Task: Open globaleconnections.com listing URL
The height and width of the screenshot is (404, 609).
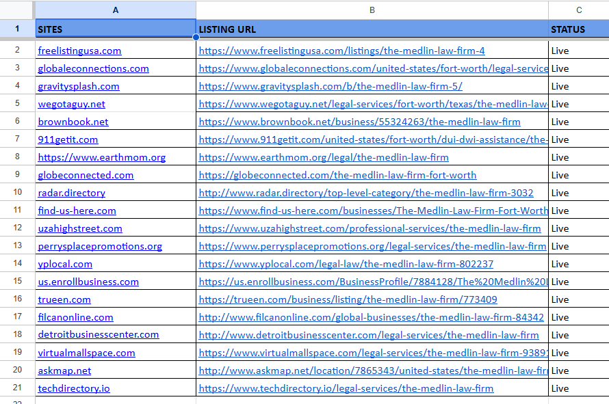Action: [373, 68]
